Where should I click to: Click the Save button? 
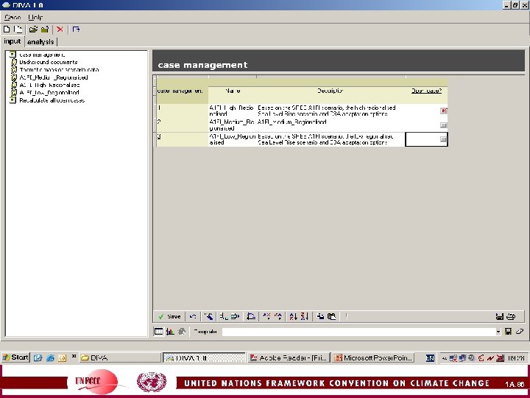click(169, 316)
